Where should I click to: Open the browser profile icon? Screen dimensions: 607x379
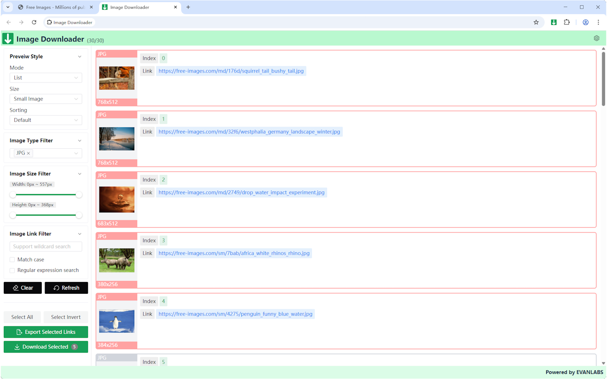point(586,22)
